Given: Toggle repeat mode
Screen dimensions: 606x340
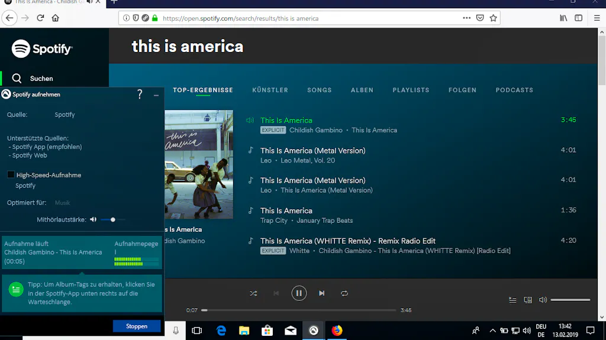Looking at the screenshot, I should point(344,293).
